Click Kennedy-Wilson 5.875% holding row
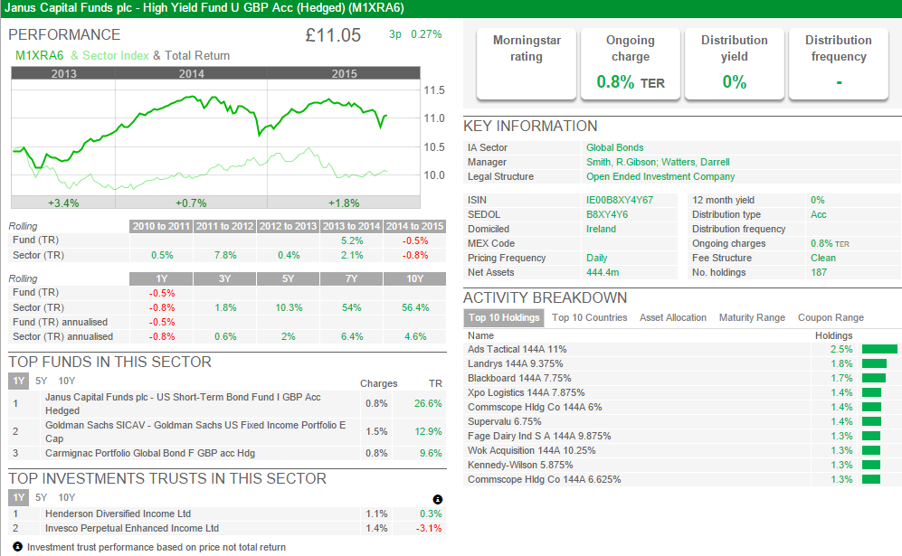This screenshot has height=556, width=902. pyautogui.click(x=682, y=465)
